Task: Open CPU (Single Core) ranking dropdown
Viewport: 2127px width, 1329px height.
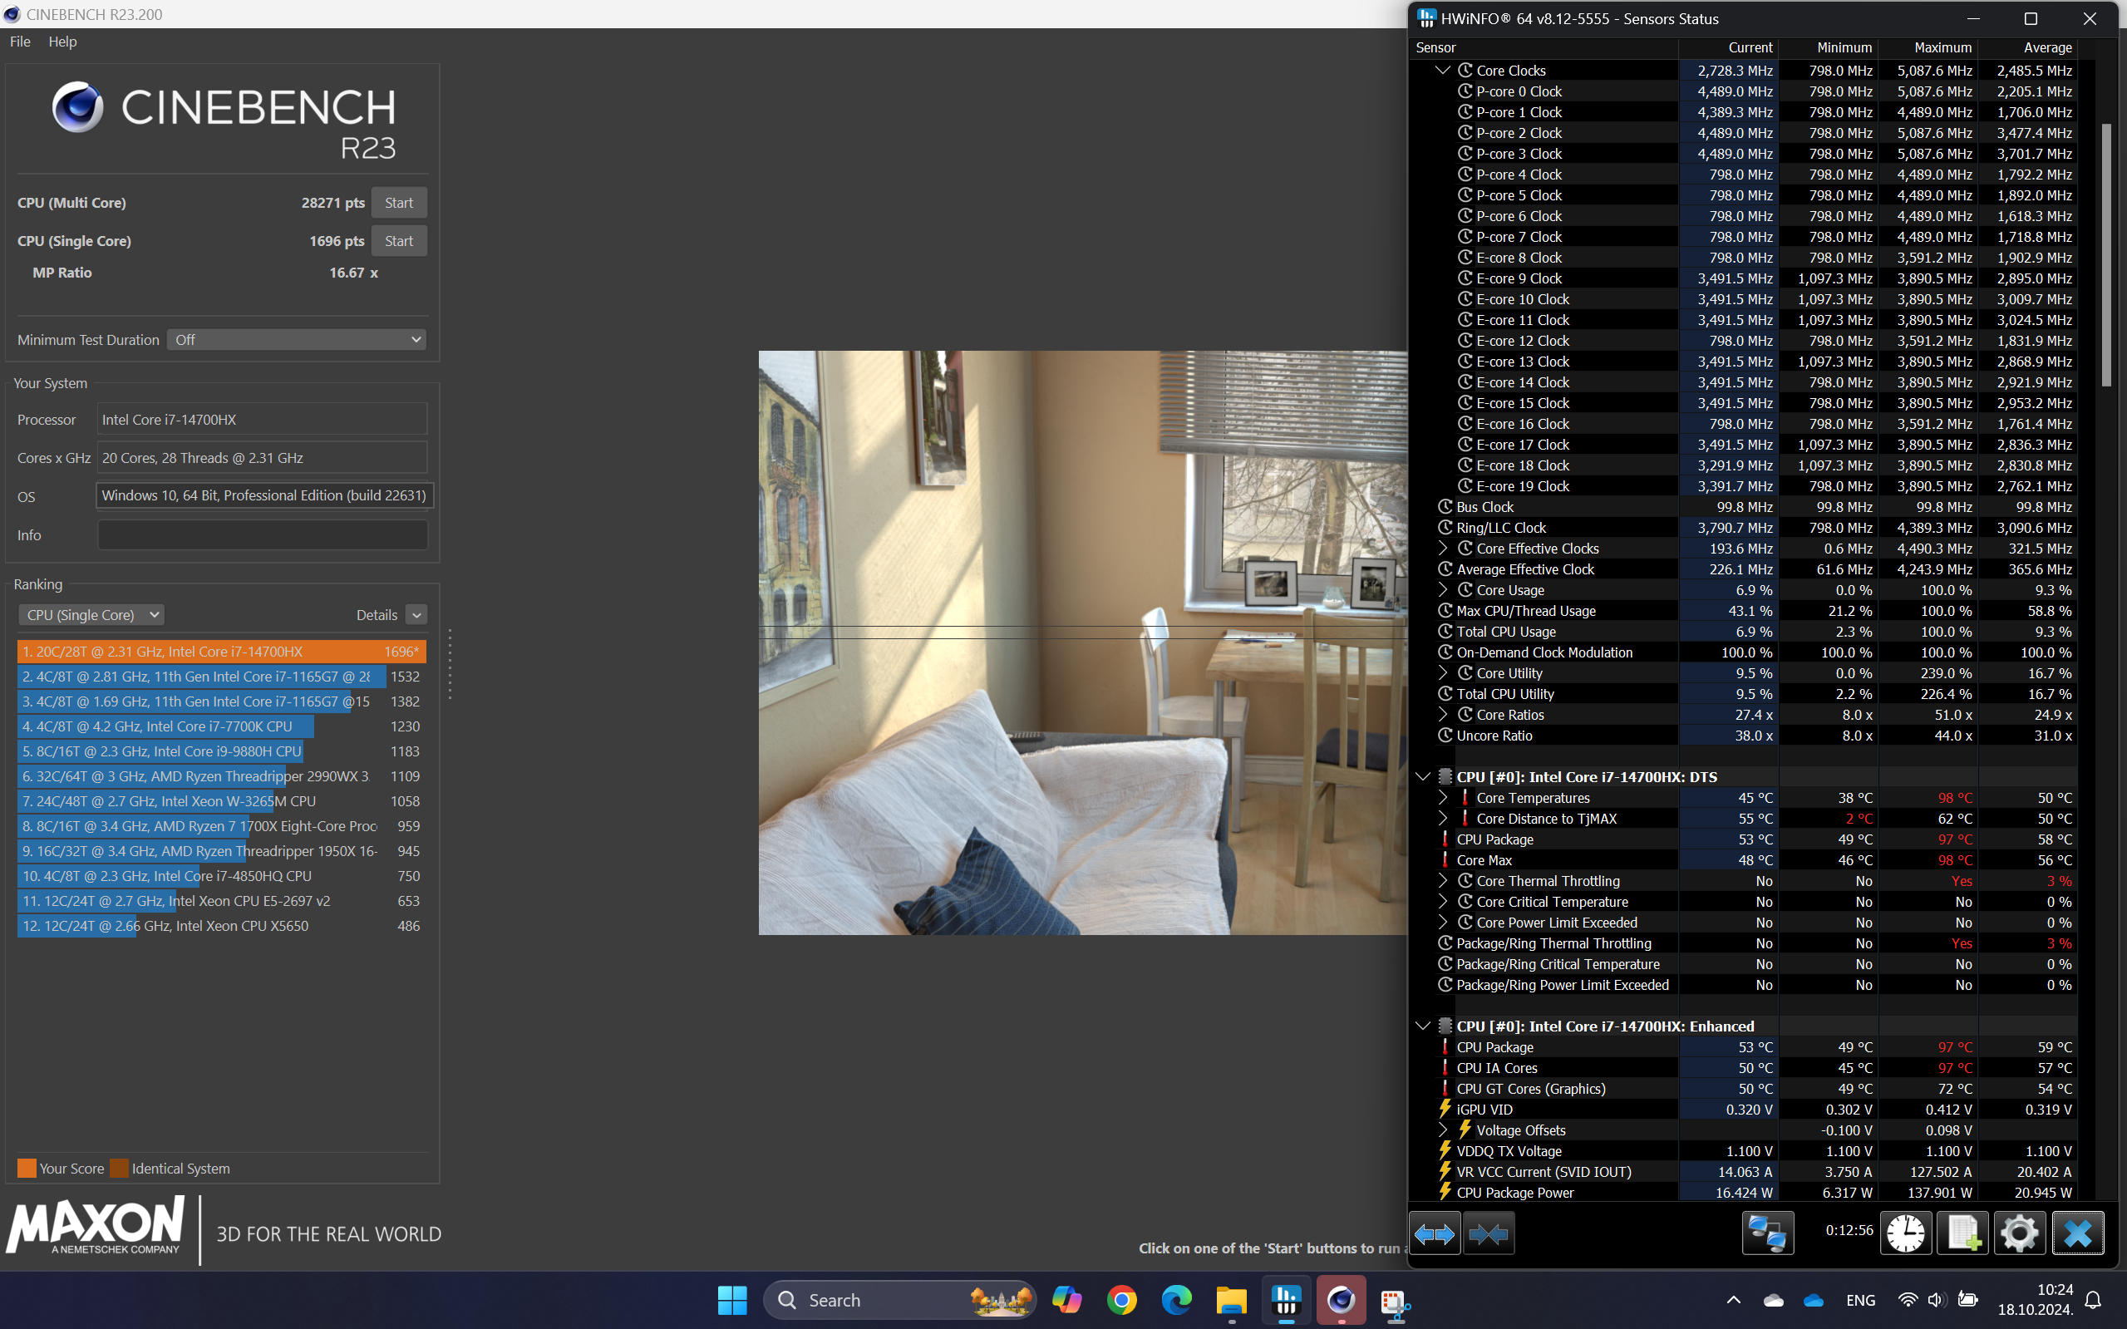Action: pyautogui.click(x=91, y=614)
